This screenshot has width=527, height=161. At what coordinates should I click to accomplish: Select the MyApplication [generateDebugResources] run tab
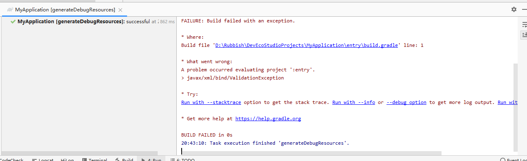tap(61, 9)
